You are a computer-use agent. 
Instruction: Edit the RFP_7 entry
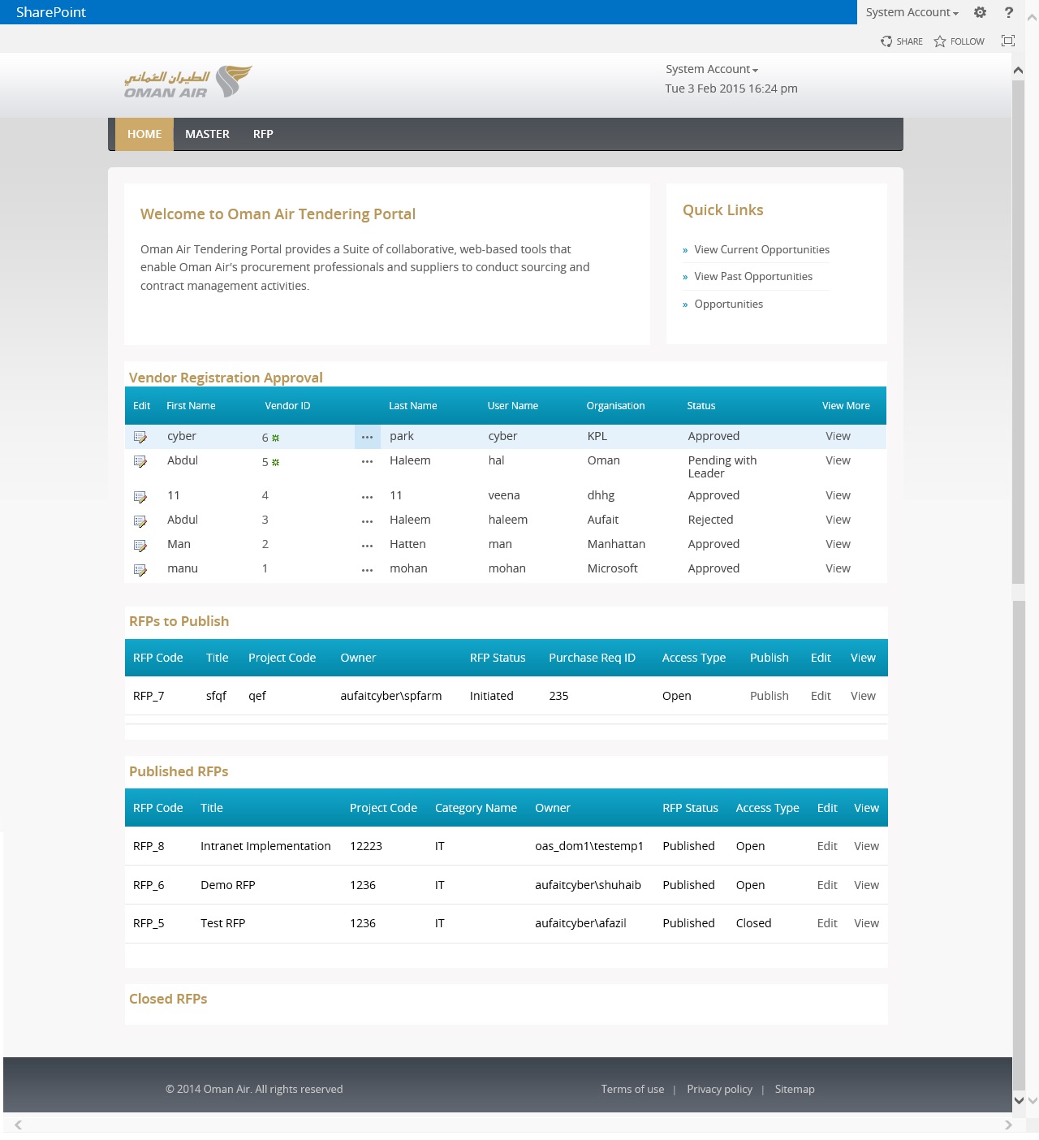pos(821,696)
